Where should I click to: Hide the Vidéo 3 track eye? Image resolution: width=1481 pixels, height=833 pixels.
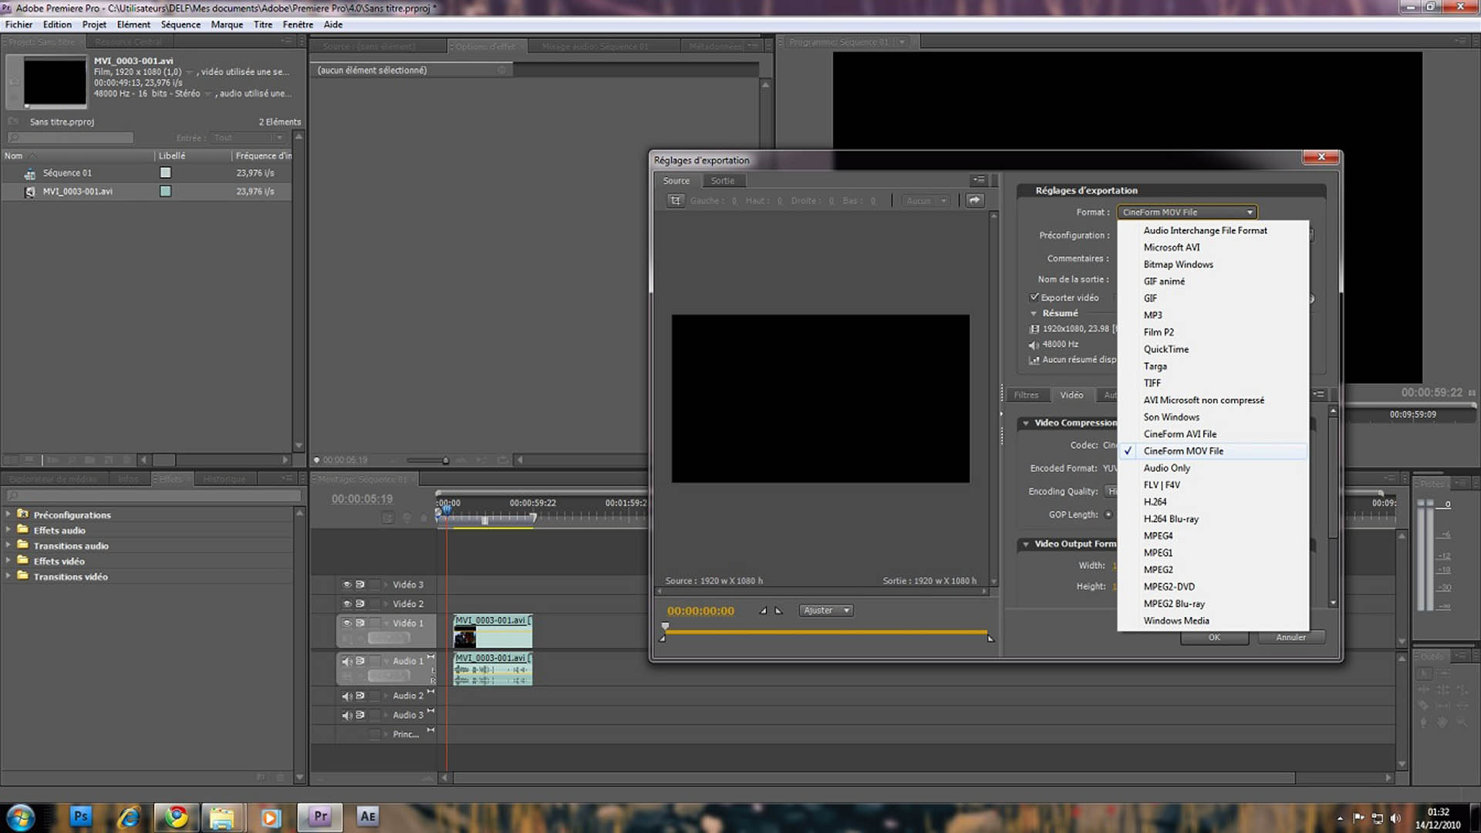click(x=347, y=585)
